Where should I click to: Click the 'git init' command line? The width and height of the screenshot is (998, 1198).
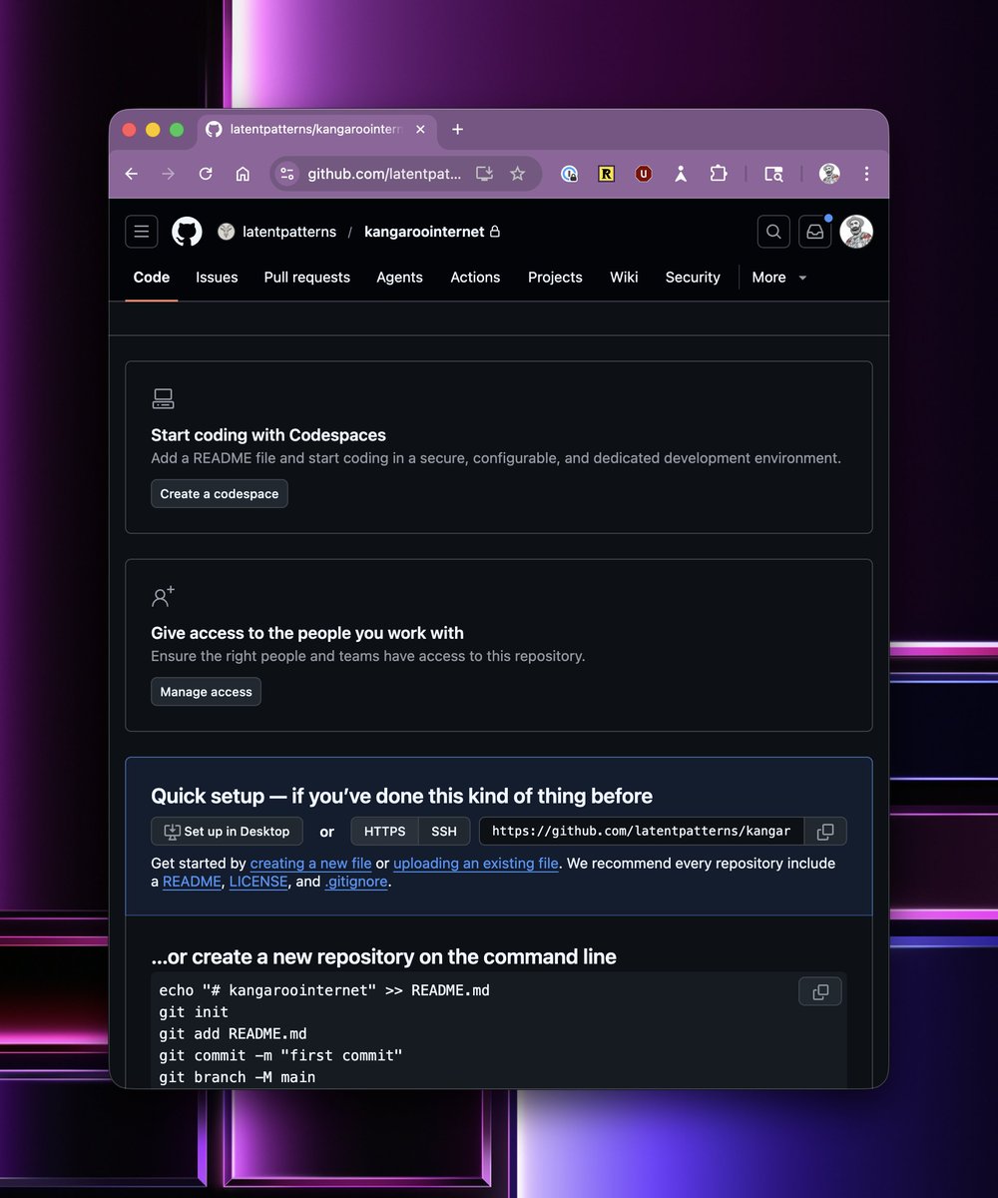[x=194, y=1012]
